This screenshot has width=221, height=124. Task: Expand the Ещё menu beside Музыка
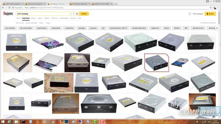pos(79,18)
